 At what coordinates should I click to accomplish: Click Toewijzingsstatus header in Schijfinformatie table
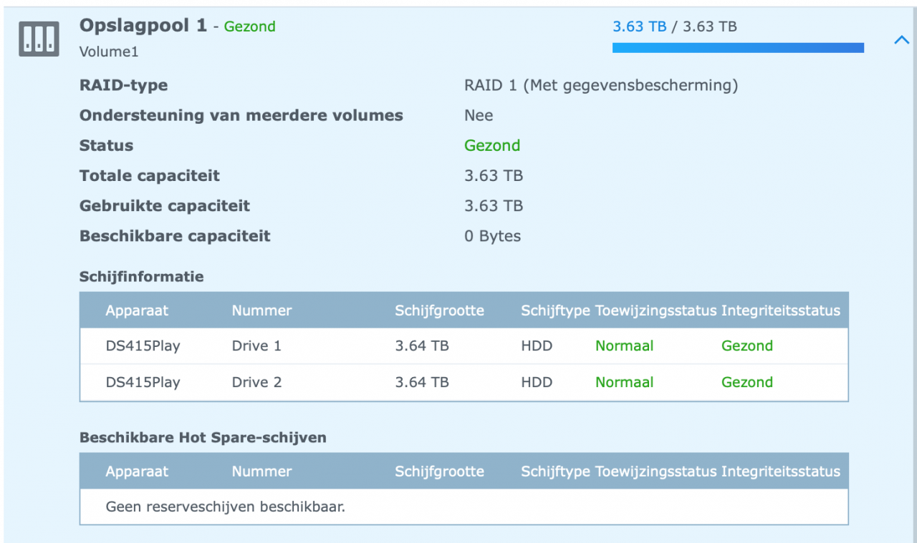tap(656, 310)
